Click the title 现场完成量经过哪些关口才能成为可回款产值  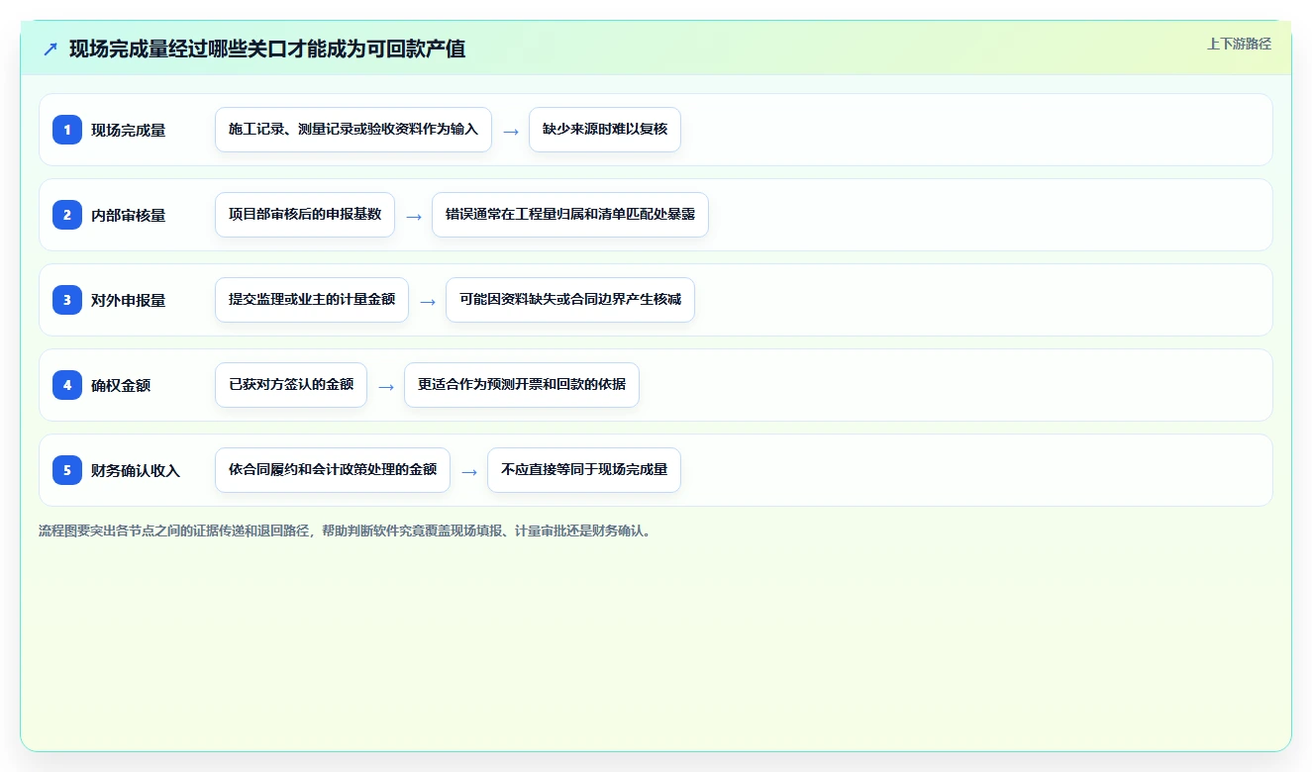[x=267, y=48]
